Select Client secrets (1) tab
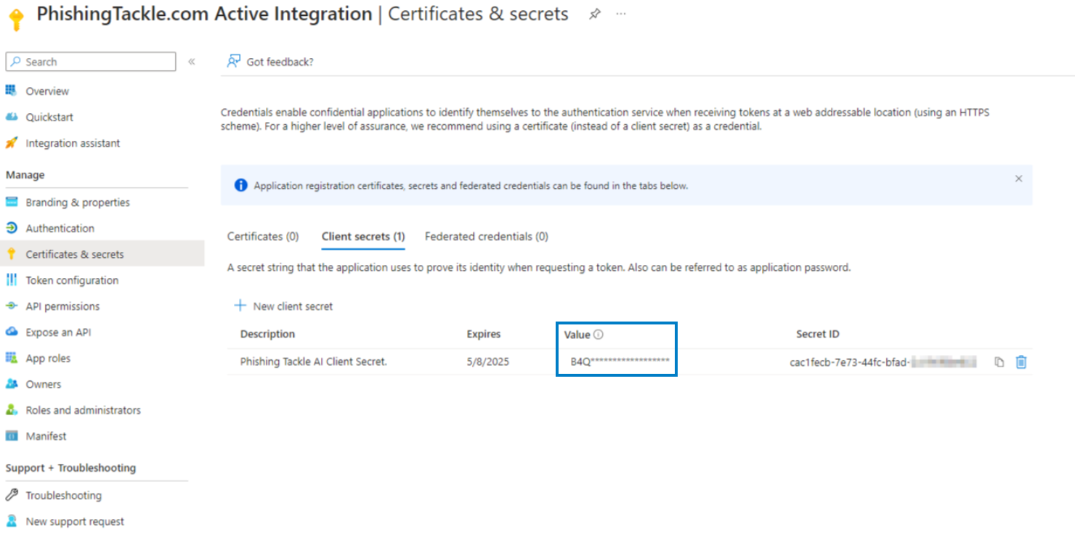Viewport: 1075px width, 548px height. pos(363,236)
